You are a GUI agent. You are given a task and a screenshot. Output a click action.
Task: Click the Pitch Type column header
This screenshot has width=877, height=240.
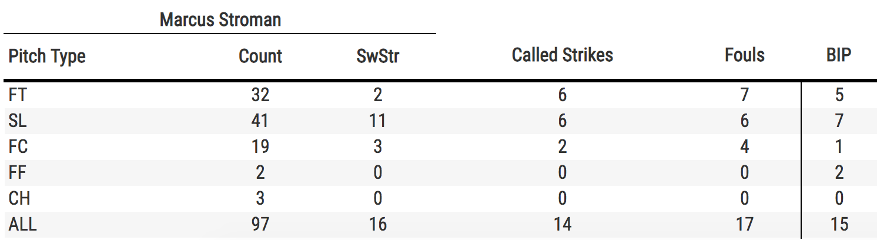point(47,56)
